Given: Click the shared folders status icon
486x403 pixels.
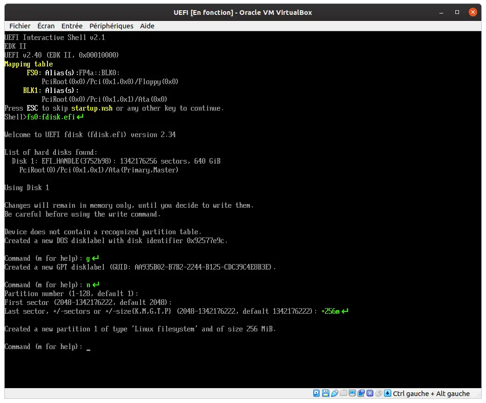Looking at the screenshot, I should [343, 393].
